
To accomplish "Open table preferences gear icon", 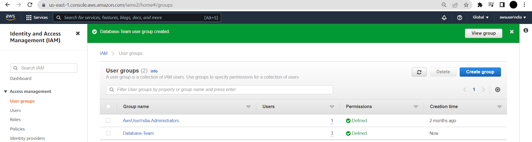I will (x=497, y=89).
